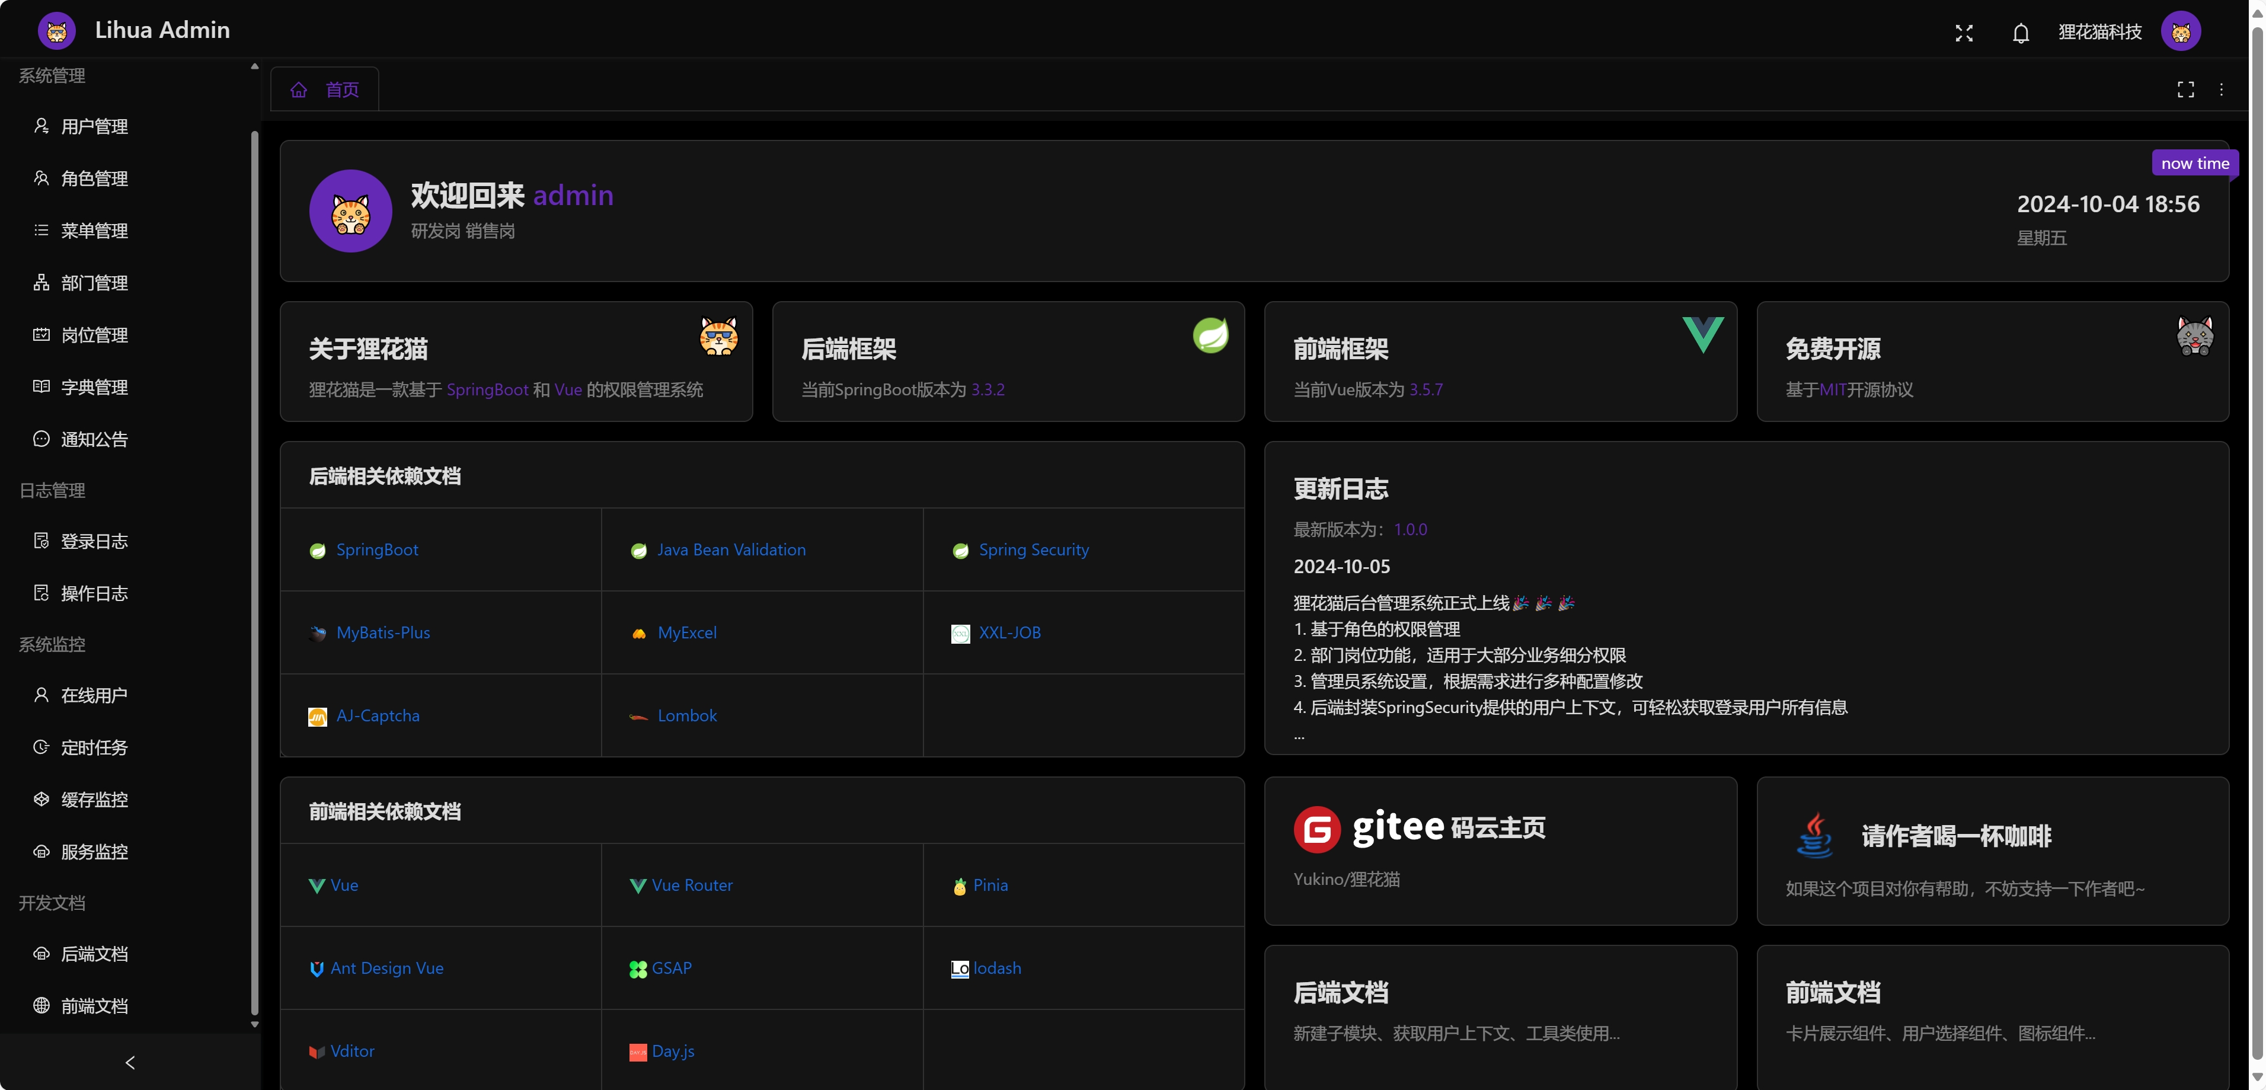This screenshot has height=1090, width=2266.
Task: Select 菜单管理 menu management icon
Action: point(39,230)
